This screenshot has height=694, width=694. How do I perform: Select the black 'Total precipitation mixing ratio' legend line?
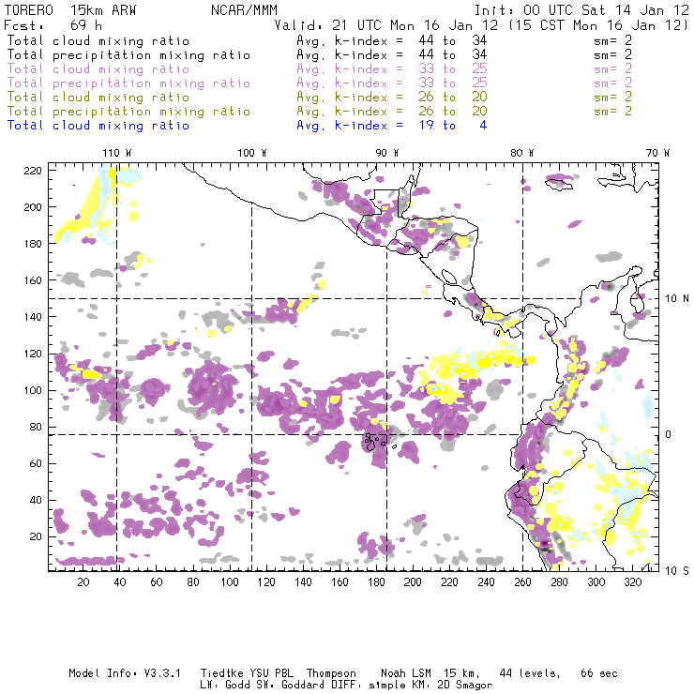point(128,55)
